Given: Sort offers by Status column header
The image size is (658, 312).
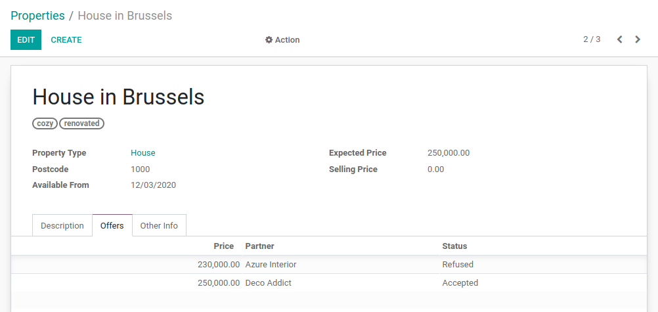Looking at the screenshot, I should point(454,246).
